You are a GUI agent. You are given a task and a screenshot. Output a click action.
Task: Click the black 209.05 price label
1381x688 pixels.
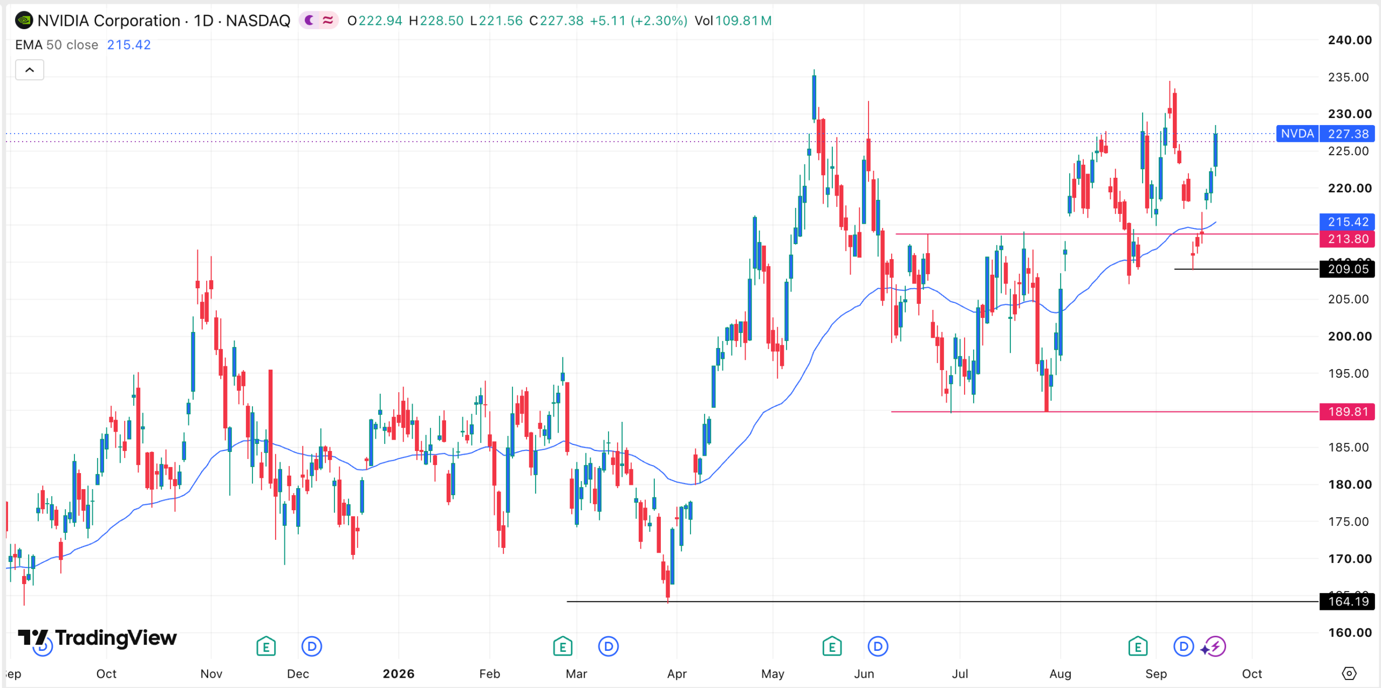(x=1347, y=269)
